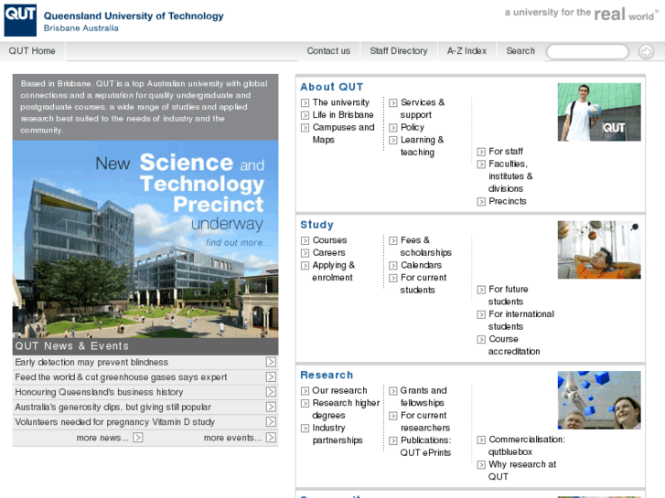
Task: Click arrow bullet beside Grants and fellowships
Action: pos(393,391)
